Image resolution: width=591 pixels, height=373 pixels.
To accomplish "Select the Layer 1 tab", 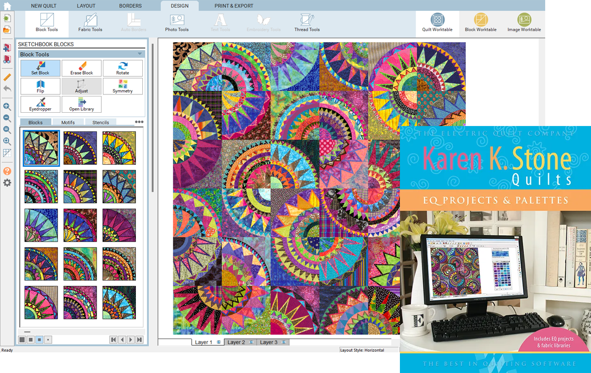I will (x=207, y=342).
